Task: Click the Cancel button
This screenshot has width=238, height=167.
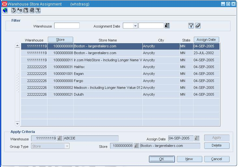Action: [217, 159]
